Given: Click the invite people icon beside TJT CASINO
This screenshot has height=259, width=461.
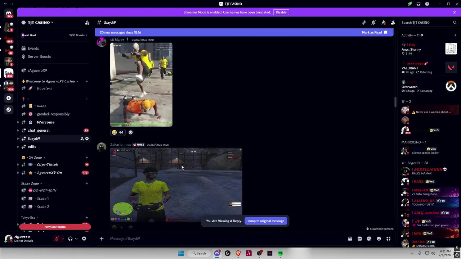Looking at the screenshot, I should (x=87, y=22).
